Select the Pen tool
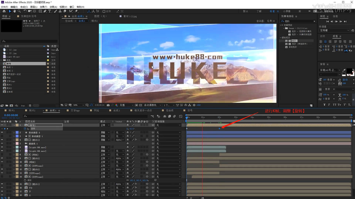This screenshot has height=199, width=355. [x=45, y=11]
